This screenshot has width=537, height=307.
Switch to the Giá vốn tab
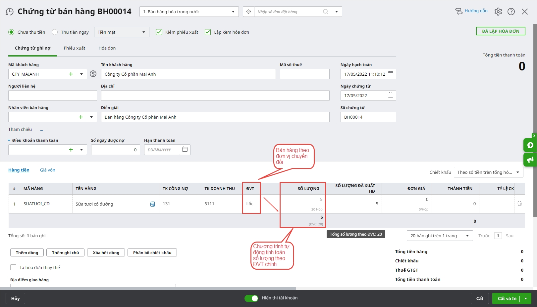(x=47, y=170)
